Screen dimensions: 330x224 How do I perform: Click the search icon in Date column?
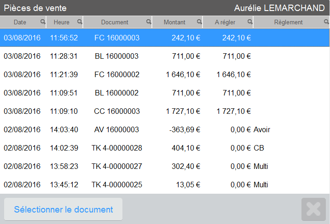43,22
